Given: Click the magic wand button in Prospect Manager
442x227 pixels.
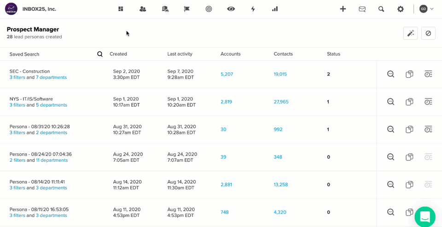Looking at the screenshot, I should pos(410,34).
